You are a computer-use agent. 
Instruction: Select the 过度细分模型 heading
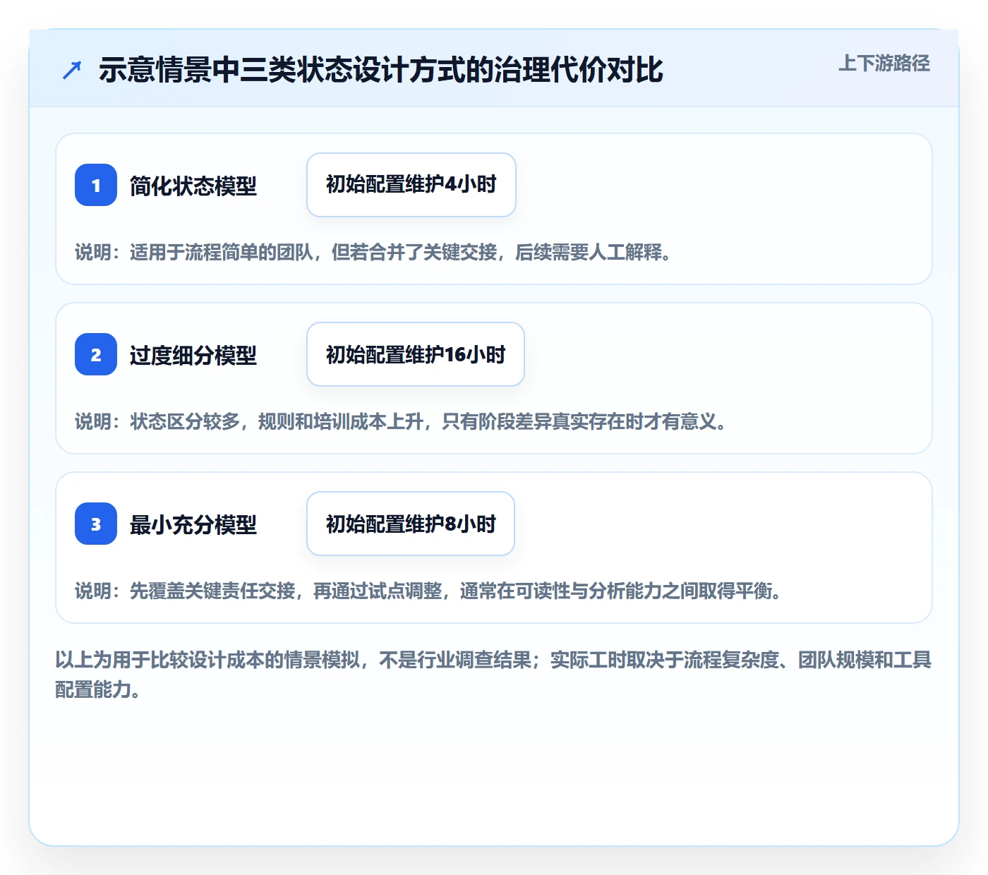pos(193,355)
